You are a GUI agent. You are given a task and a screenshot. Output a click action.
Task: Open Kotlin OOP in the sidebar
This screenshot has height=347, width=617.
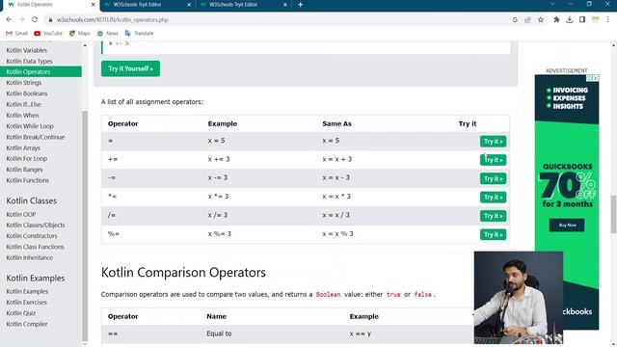[x=21, y=214]
